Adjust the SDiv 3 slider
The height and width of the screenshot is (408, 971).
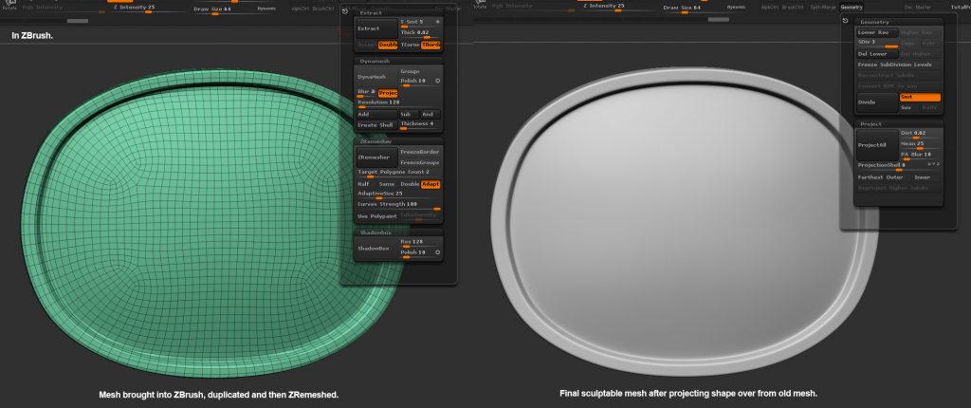877,43
